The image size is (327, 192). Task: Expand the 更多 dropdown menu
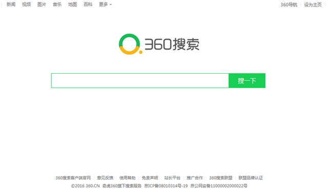[105, 5]
